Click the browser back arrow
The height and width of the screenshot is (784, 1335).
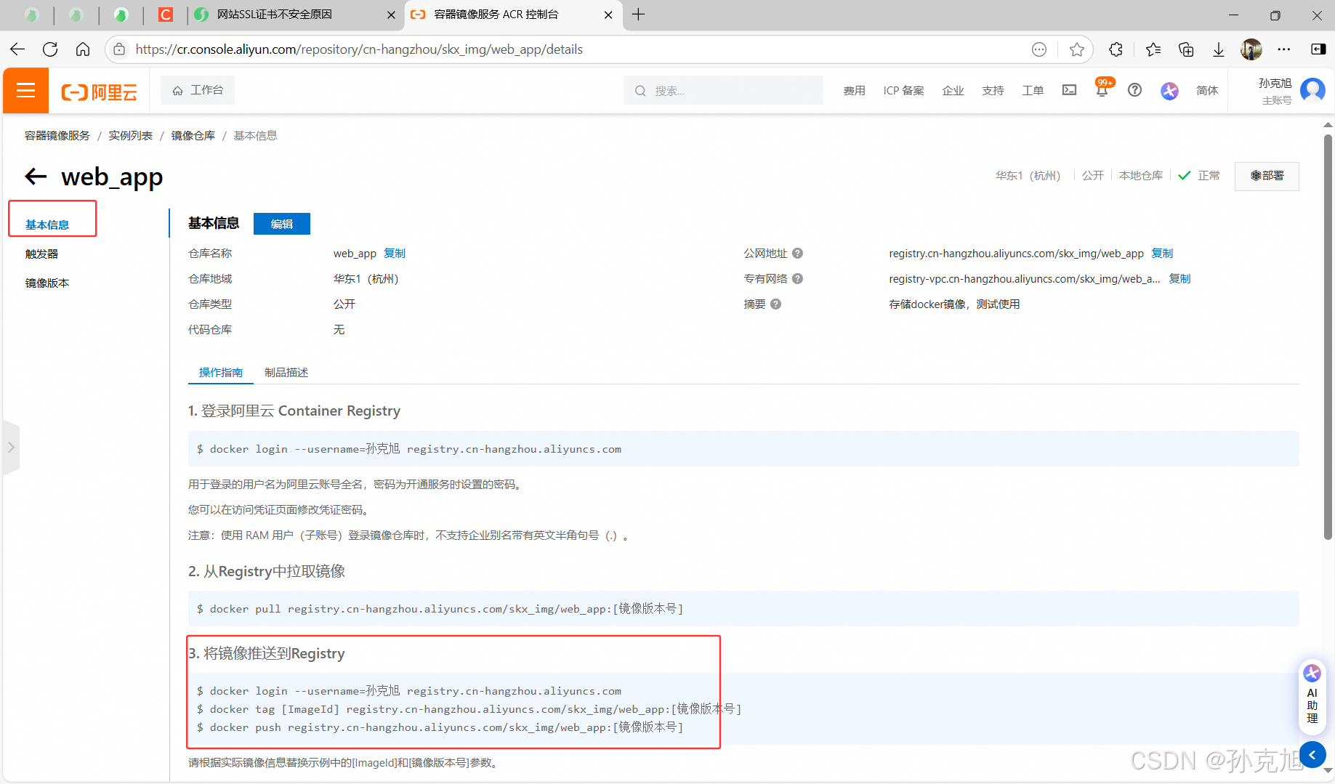pyautogui.click(x=17, y=49)
